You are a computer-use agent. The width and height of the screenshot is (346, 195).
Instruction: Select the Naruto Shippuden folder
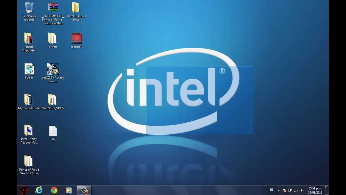[29, 43]
